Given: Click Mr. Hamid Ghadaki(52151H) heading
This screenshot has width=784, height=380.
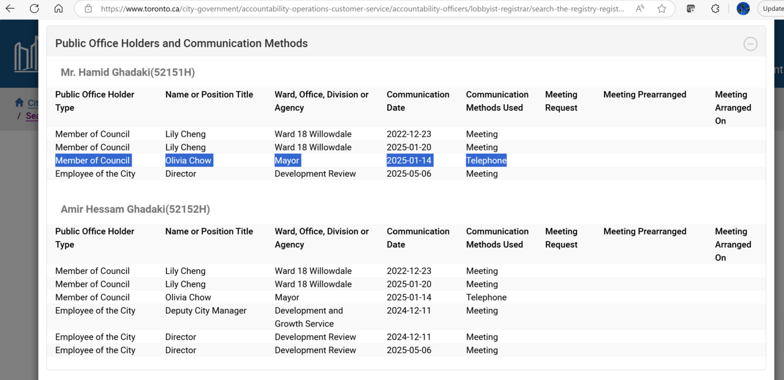Looking at the screenshot, I should tap(127, 72).
